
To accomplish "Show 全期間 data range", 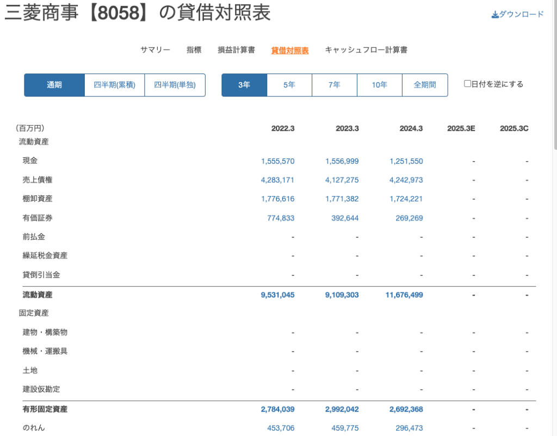I will [x=425, y=85].
